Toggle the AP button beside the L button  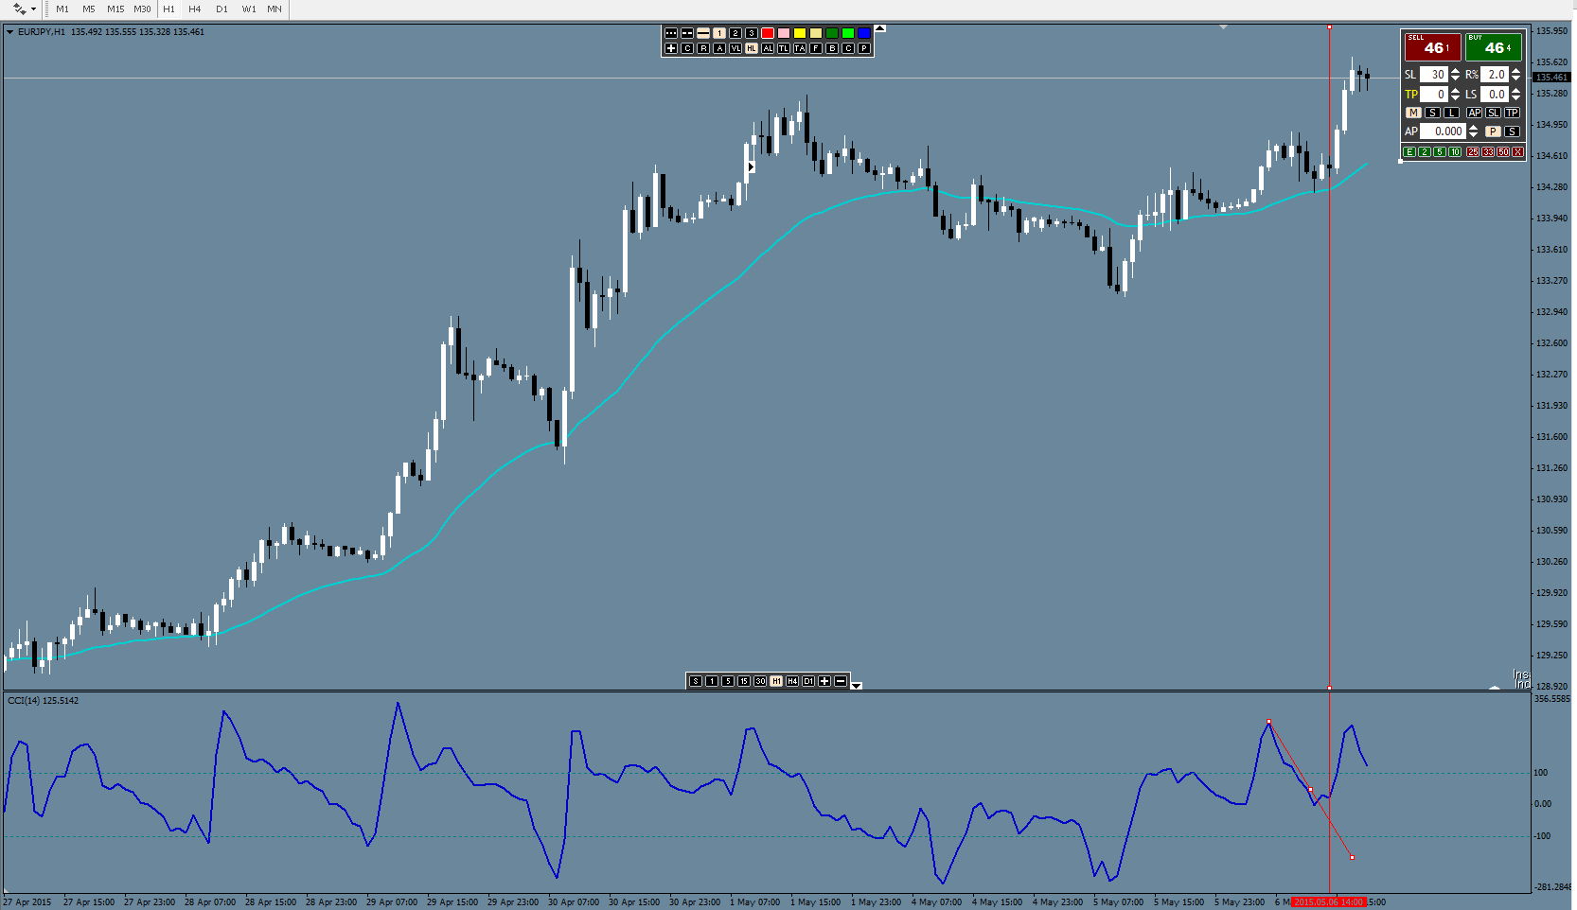click(1475, 113)
